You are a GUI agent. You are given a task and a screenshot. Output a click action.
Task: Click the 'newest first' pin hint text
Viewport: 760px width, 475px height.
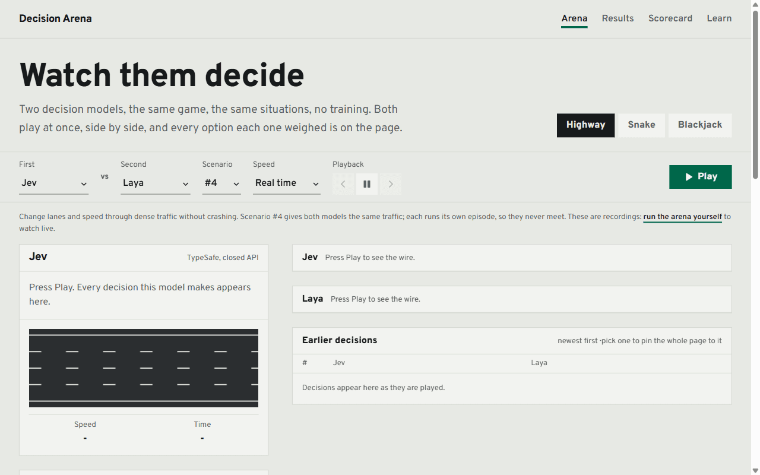(x=639, y=341)
